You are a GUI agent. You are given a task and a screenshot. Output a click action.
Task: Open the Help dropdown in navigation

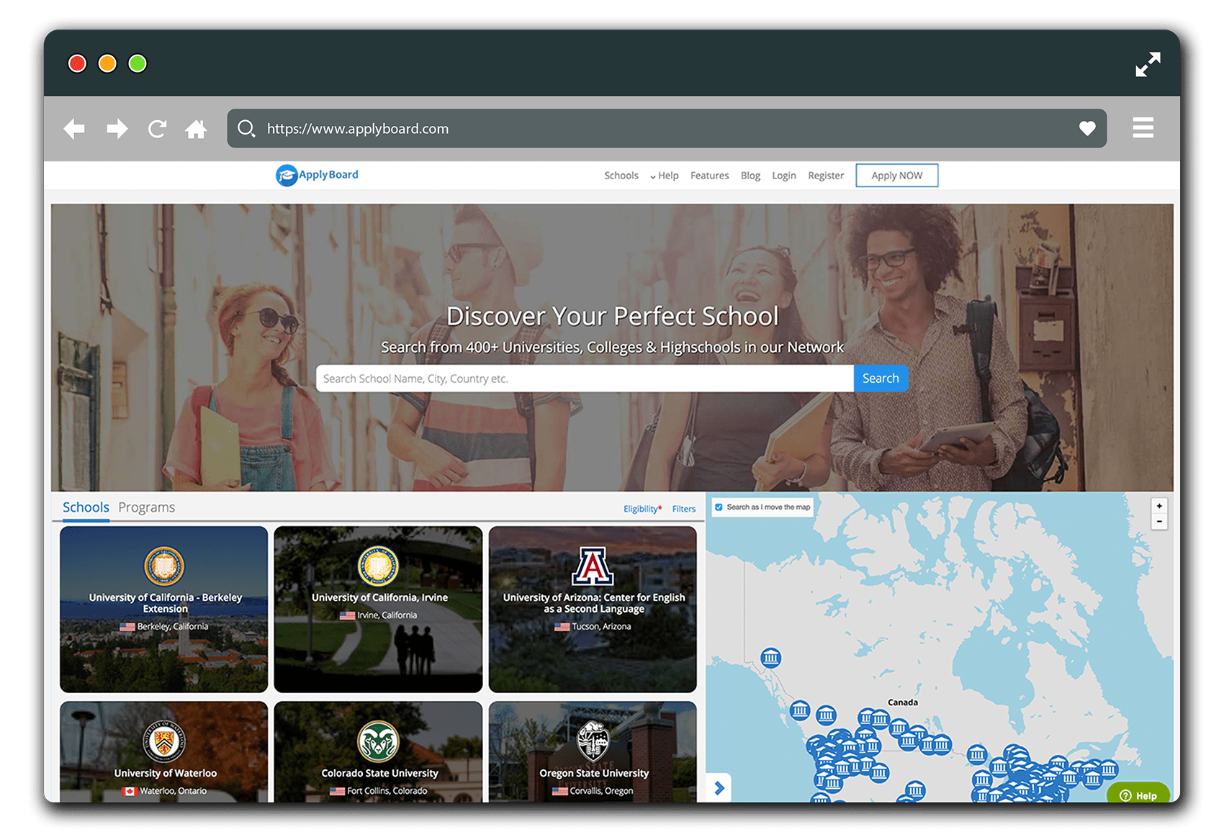pyautogui.click(x=664, y=176)
